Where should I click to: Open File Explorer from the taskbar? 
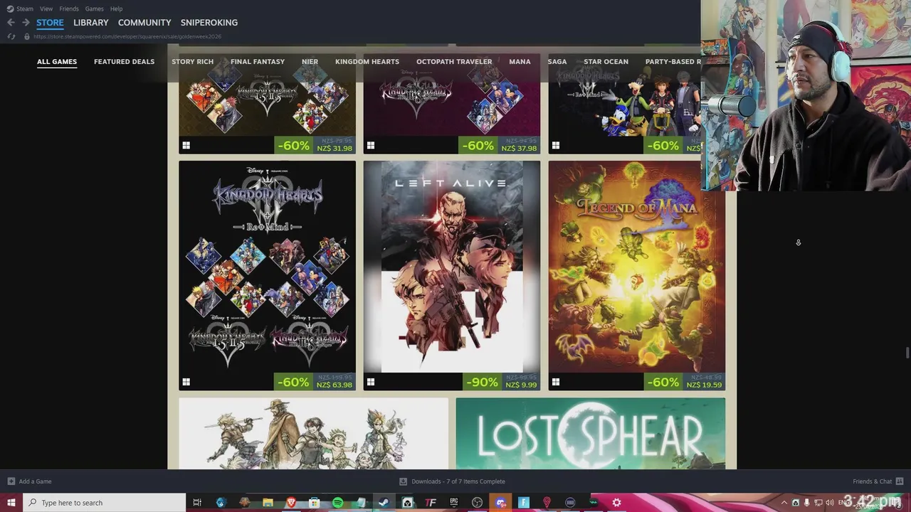(x=268, y=503)
